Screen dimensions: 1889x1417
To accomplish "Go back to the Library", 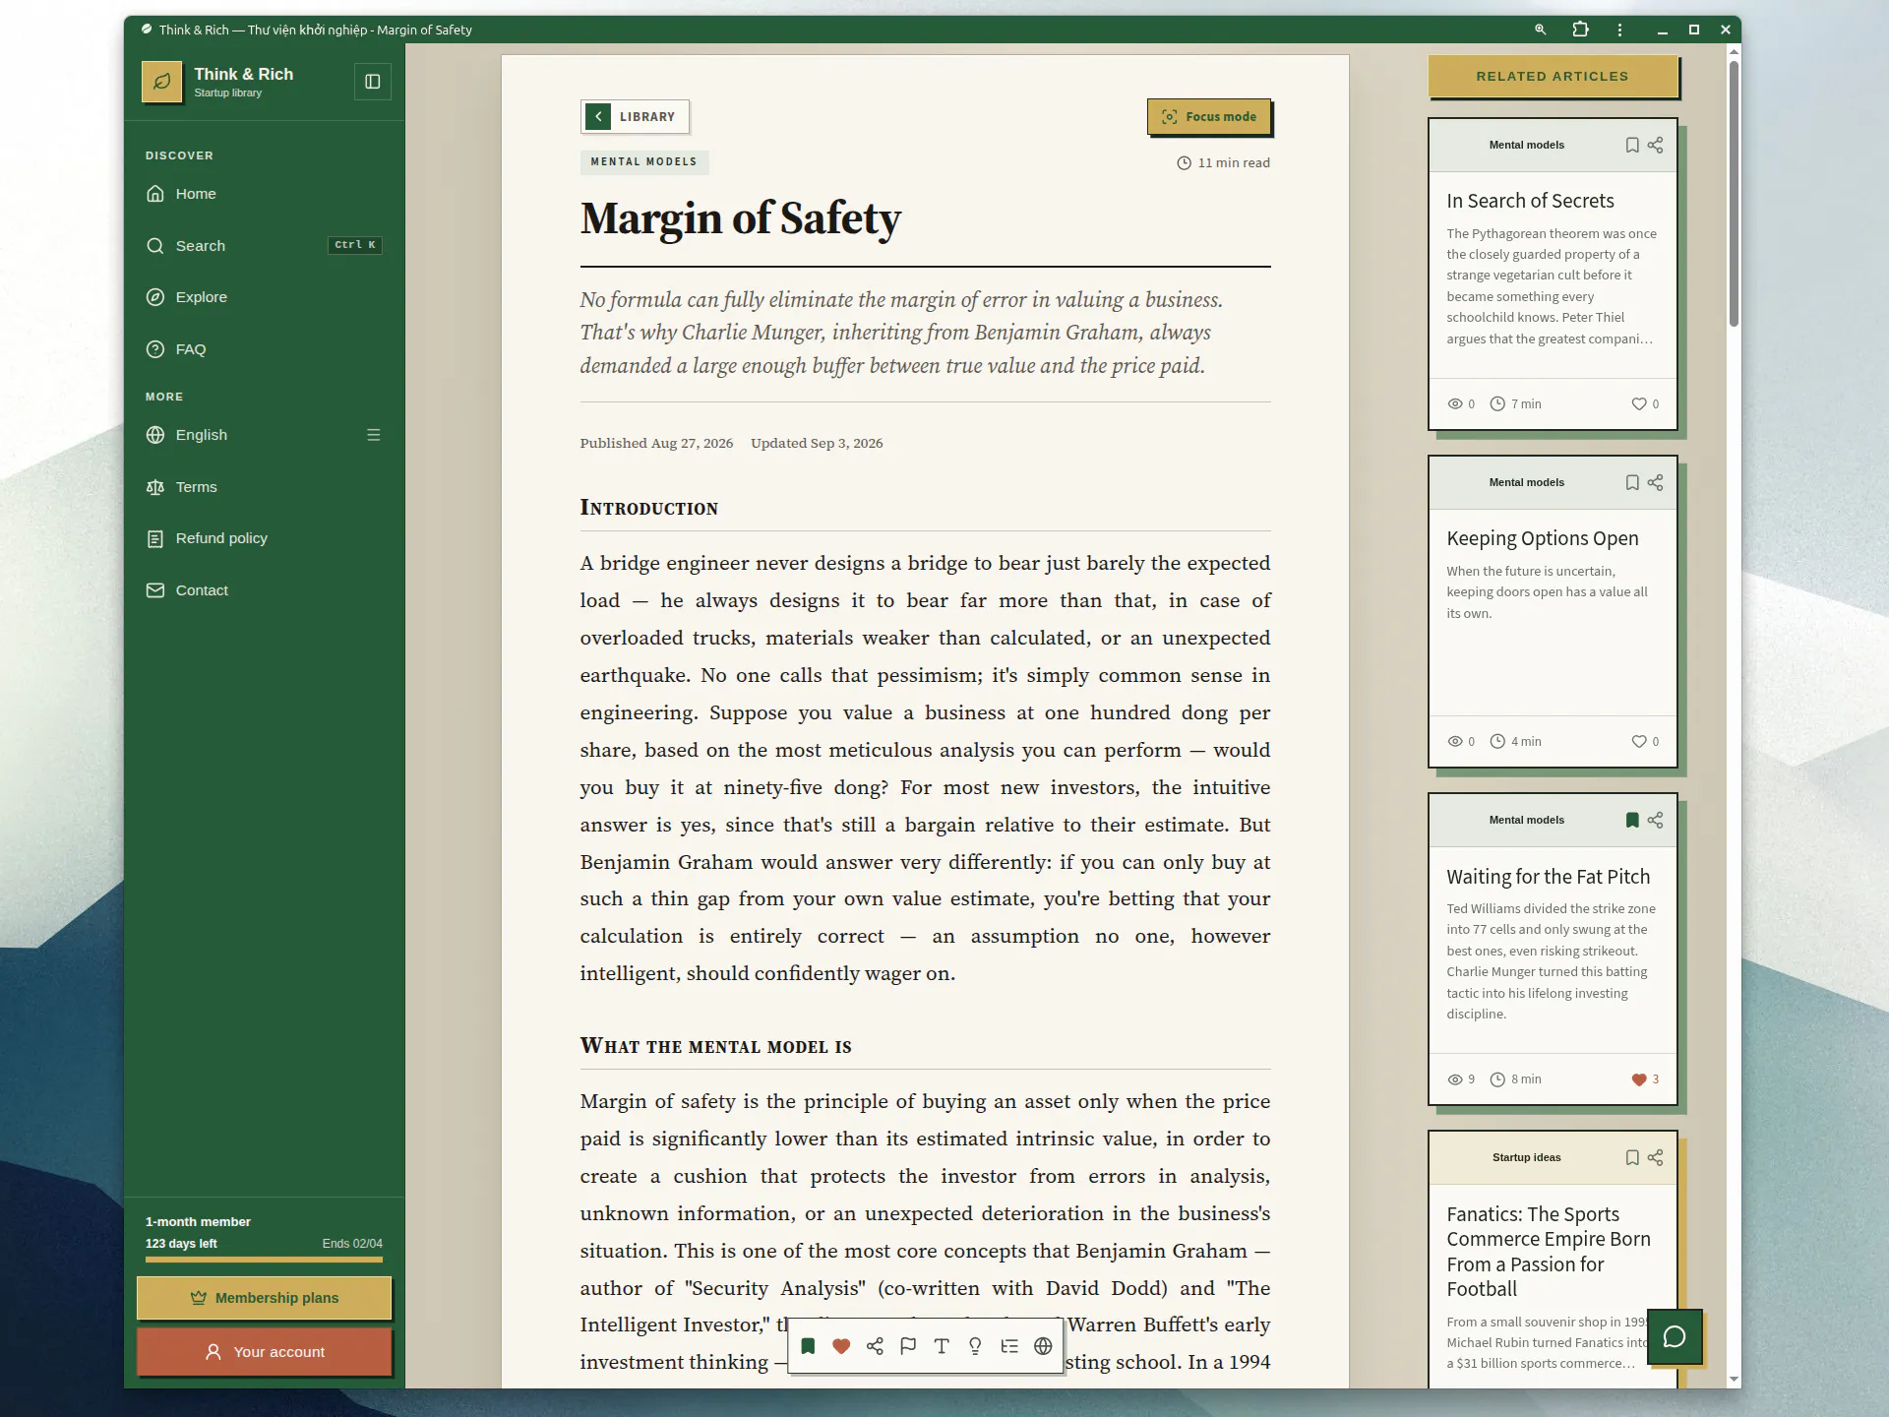I will pyautogui.click(x=635, y=116).
